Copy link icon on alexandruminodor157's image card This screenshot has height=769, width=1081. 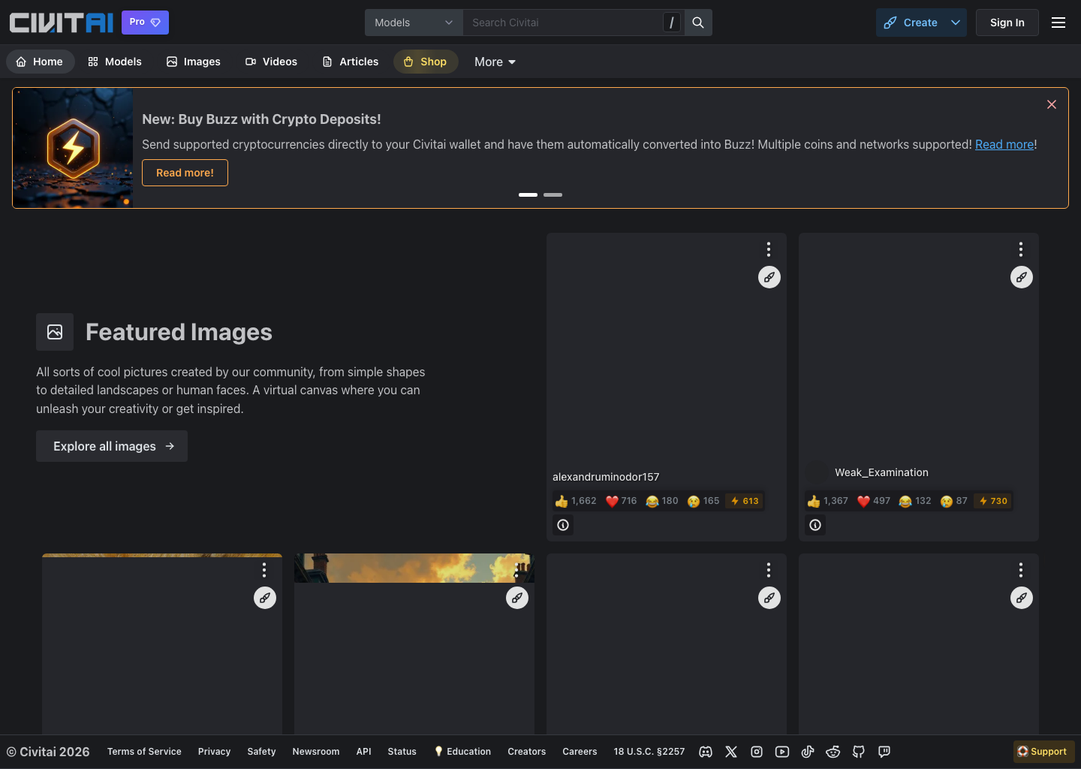(769, 277)
